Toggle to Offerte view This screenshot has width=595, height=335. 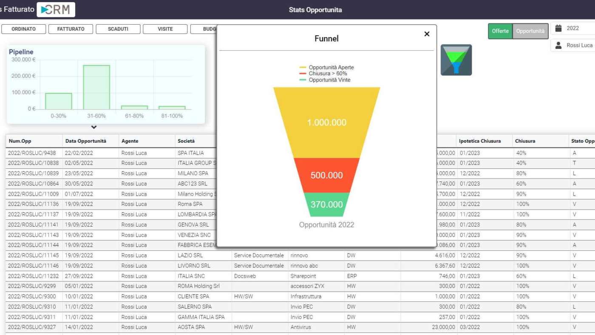point(500,31)
